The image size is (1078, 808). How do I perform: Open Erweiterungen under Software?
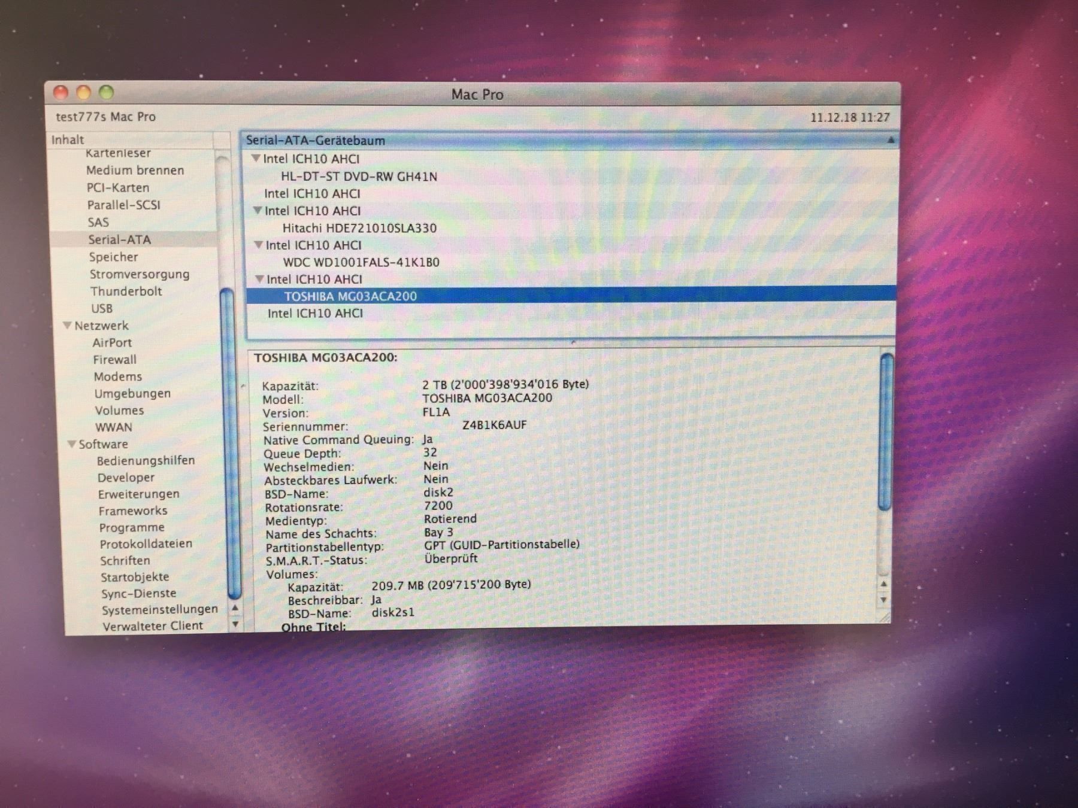coord(138,494)
